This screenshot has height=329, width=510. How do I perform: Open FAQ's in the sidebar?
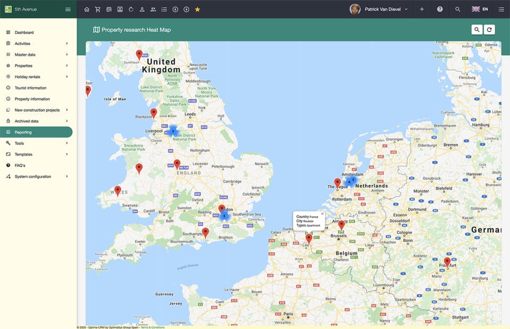point(20,165)
